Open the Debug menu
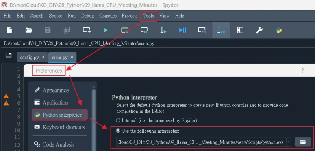 (x=87, y=16)
